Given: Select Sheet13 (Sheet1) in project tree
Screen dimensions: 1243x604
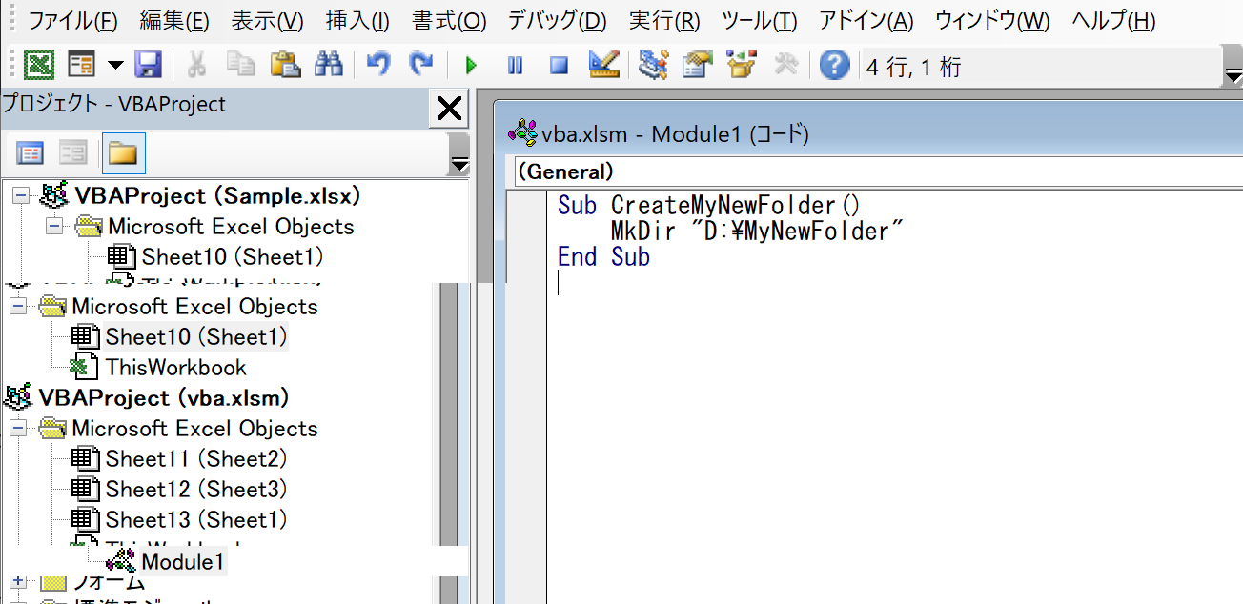Looking at the screenshot, I should point(196,520).
